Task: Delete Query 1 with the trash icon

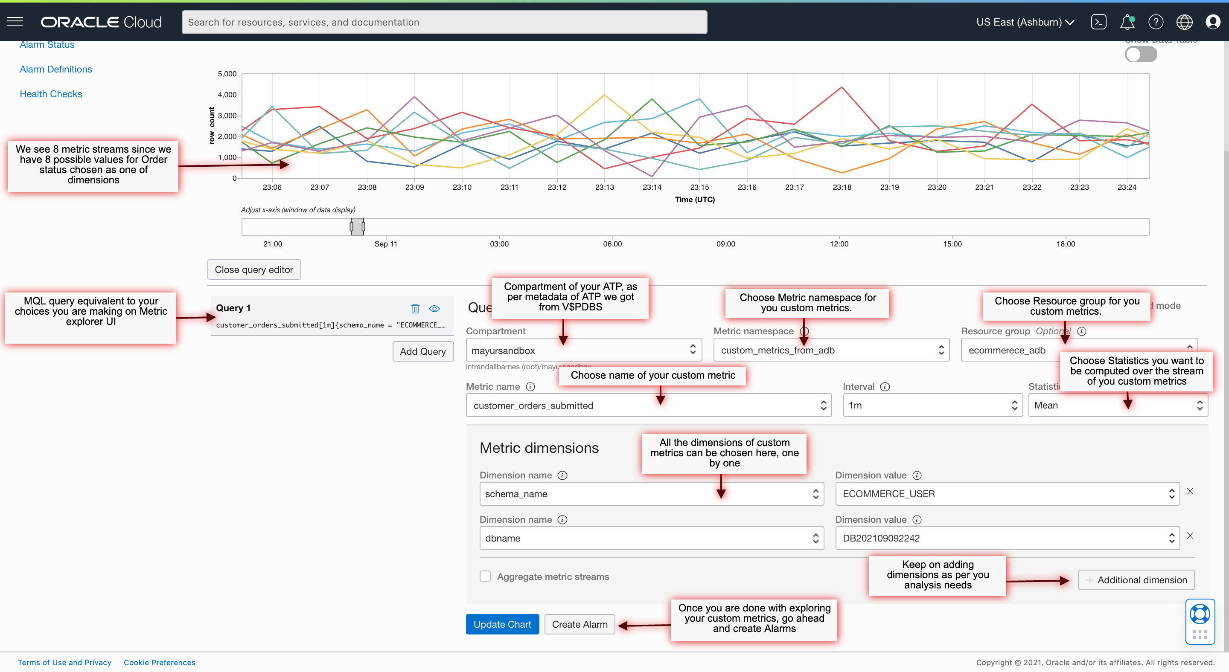Action: tap(415, 308)
